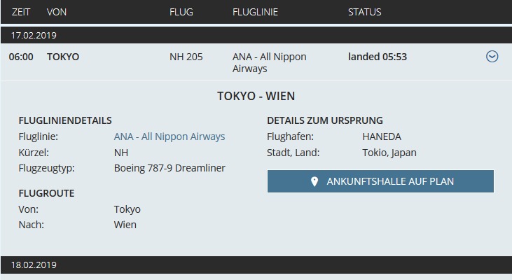Click the HANEDA airport name

(x=382, y=136)
